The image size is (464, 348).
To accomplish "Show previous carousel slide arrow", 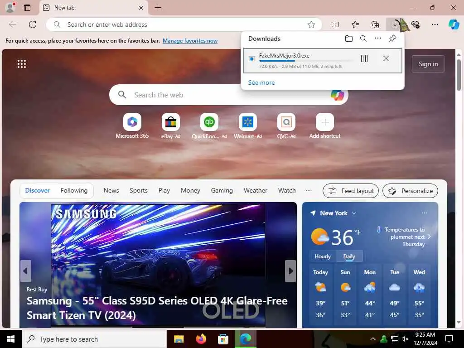I will click(25, 271).
